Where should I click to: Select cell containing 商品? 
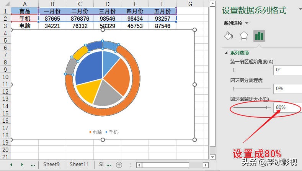[24, 11]
